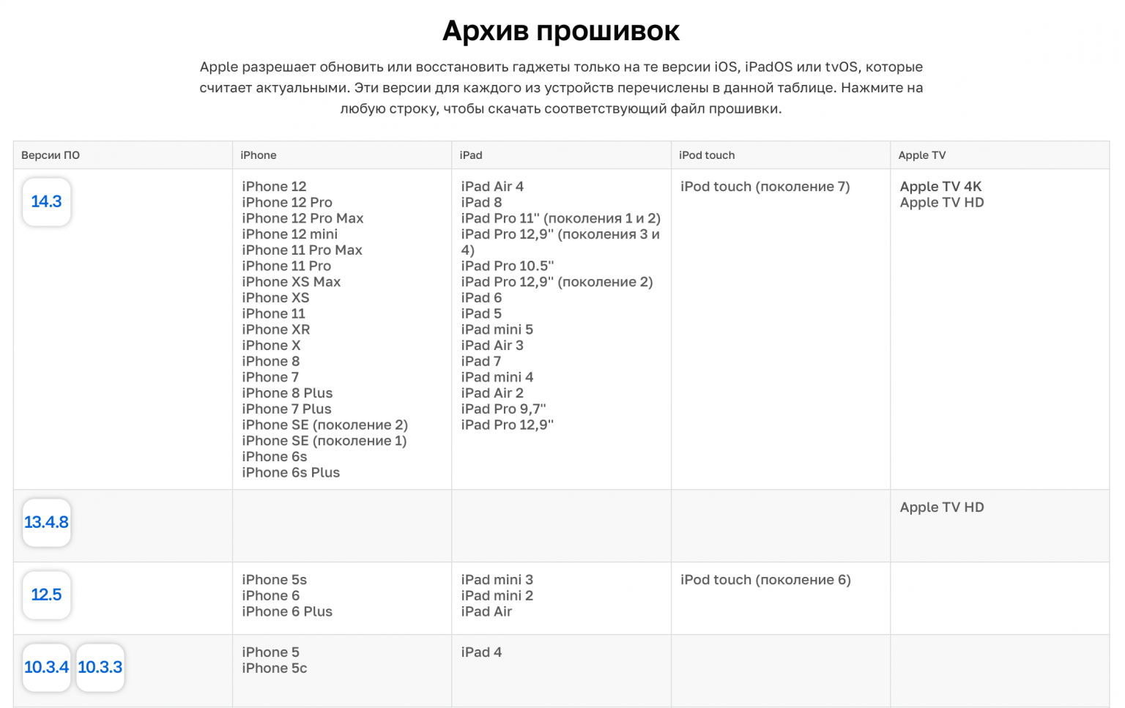Click iPod touch (поколение 7) entry
This screenshot has height=708, width=1125.
coord(765,187)
